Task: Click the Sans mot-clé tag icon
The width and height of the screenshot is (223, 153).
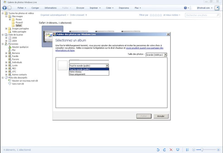Action: tap(10, 84)
